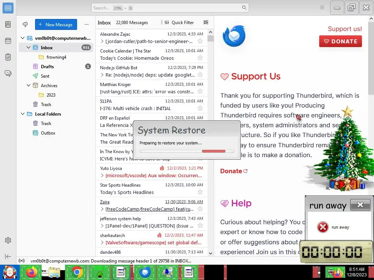Image resolution: width=374 pixels, height=280 pixels.
Task: Star the Zaira message
Action: click(200, 209)
